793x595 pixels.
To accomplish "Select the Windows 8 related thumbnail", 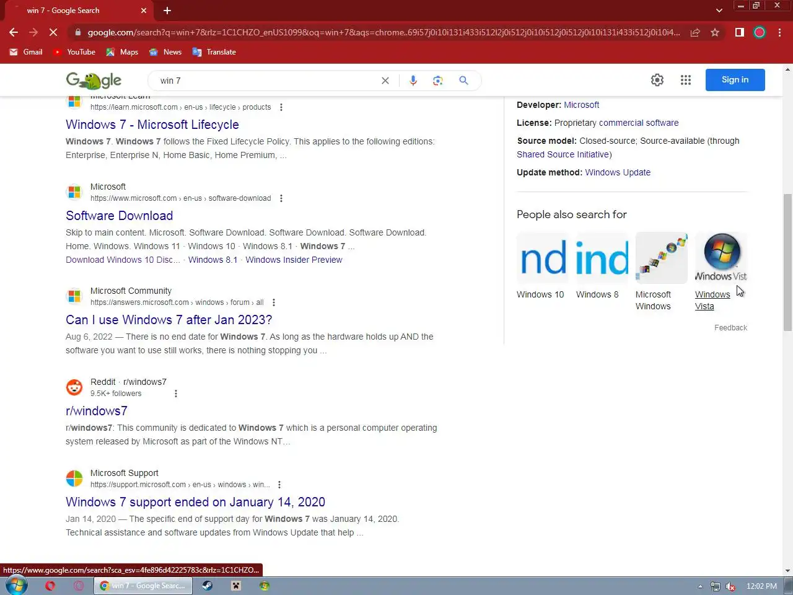I will coord(602,258).
